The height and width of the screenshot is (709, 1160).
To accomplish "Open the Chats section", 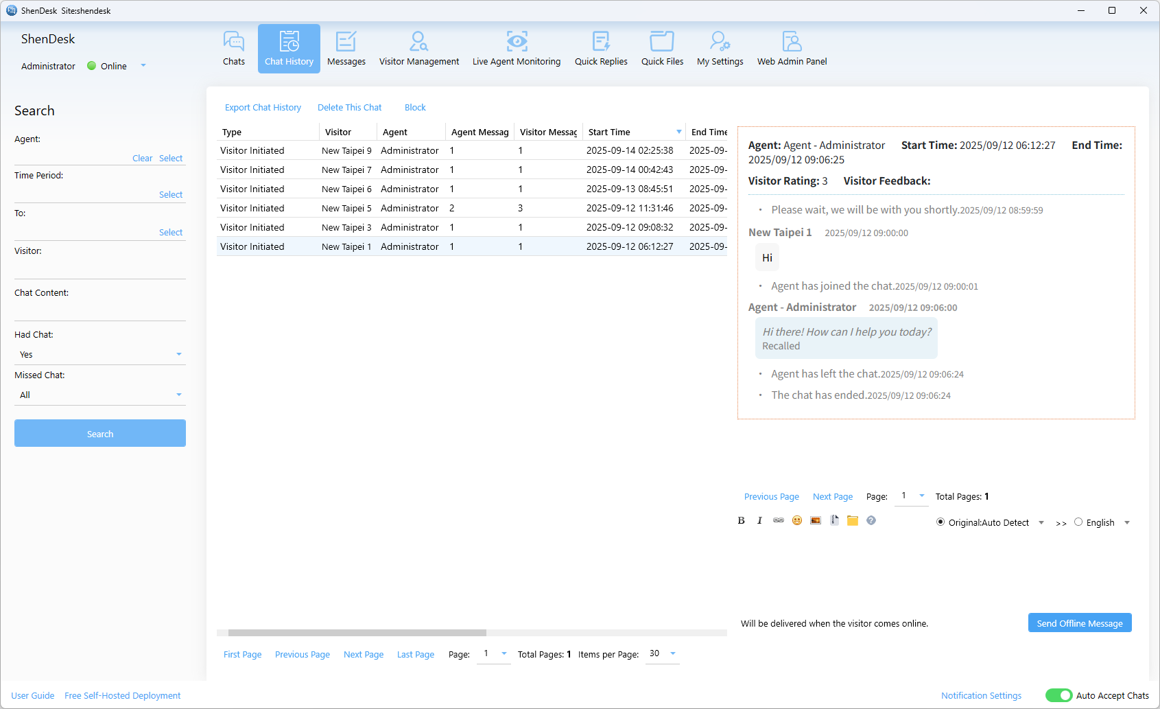I will click(x=233, y=48).
